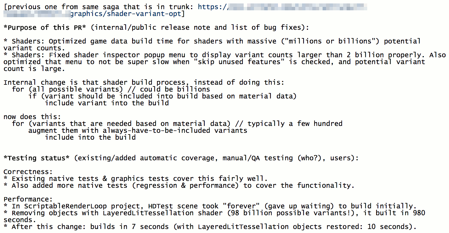Place cursor on 'Performance:' label

click(x=28, y=199)
